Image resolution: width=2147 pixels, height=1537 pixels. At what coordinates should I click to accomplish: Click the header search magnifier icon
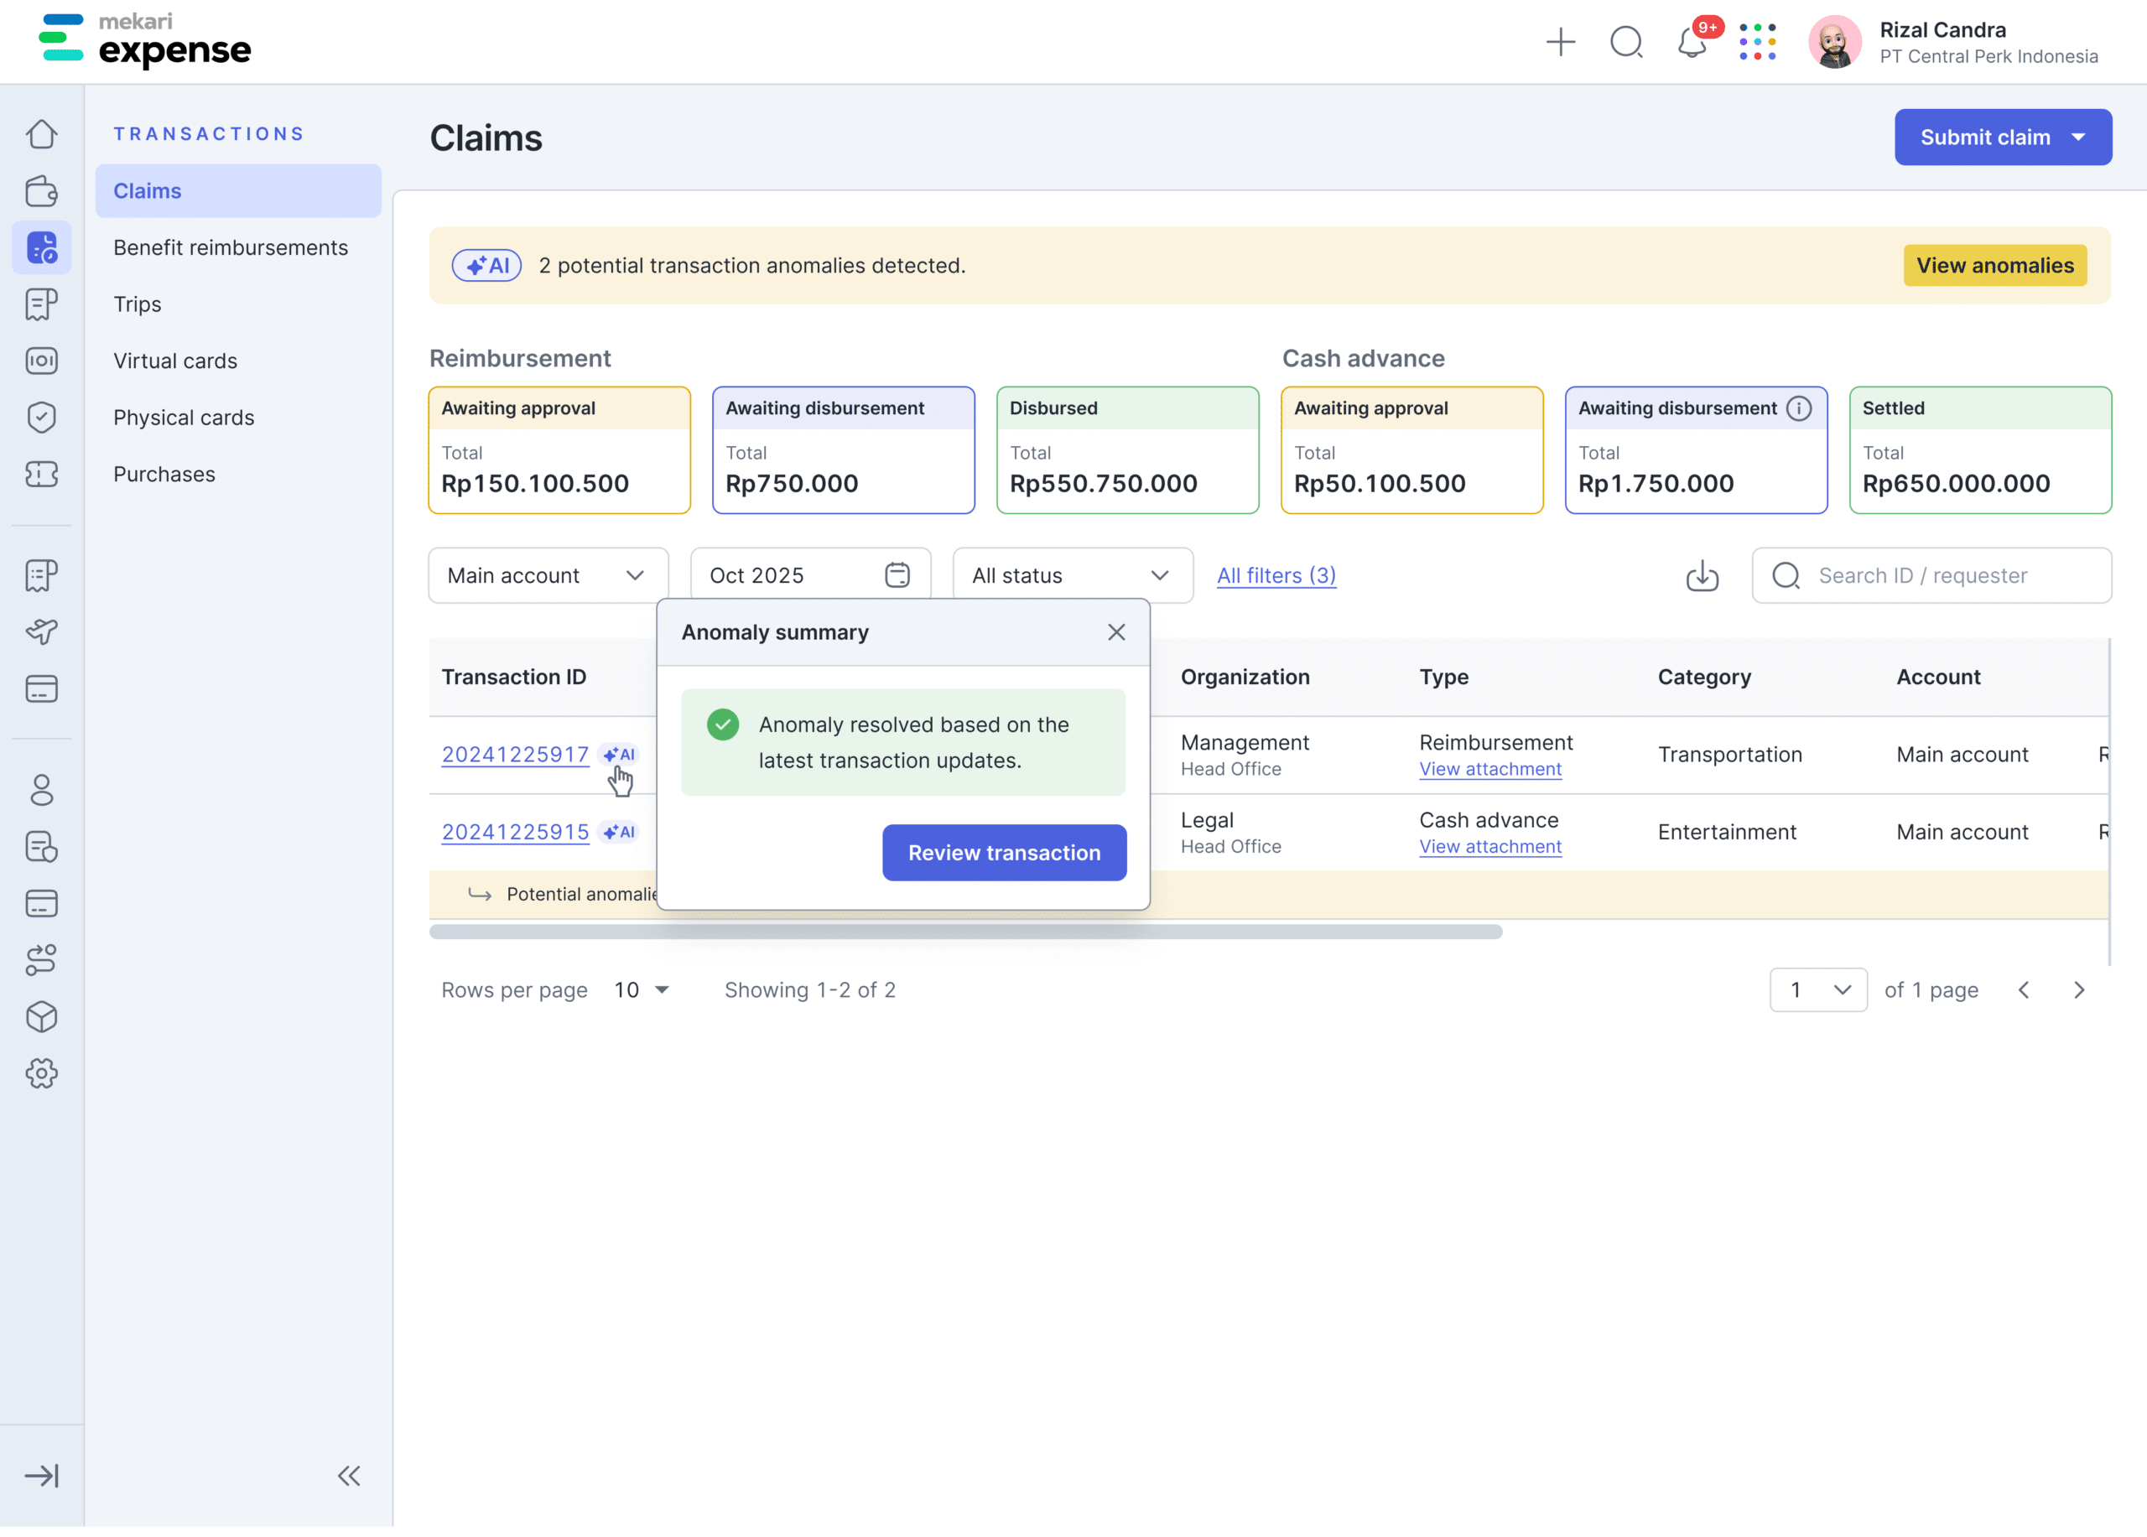click(x=1626, y=43)
